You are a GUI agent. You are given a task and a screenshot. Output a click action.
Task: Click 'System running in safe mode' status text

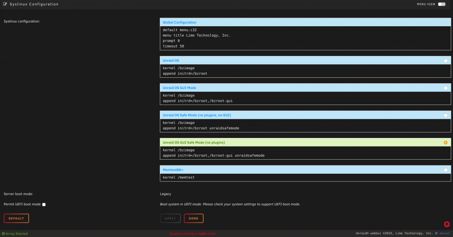[x=193, y=233]
